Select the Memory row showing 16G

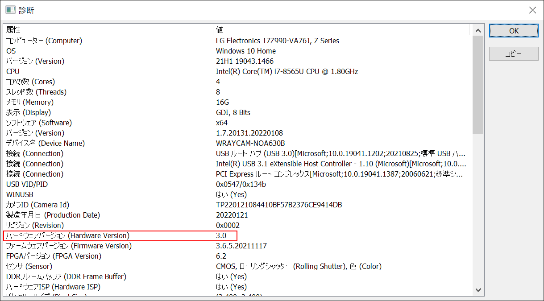tap(36, 102)
